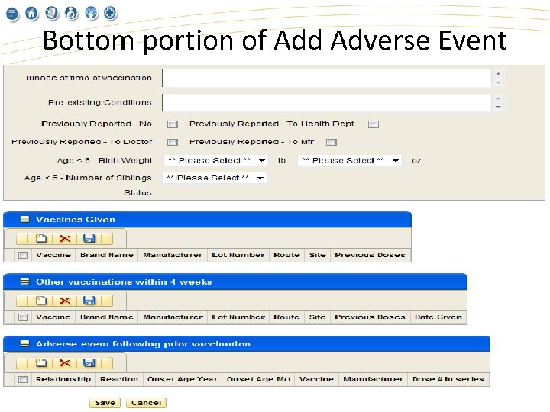Open Number of Siblings dropdown
Image resolution: width=550 pixels, height=412 pixels.
(x=215, y=178)
